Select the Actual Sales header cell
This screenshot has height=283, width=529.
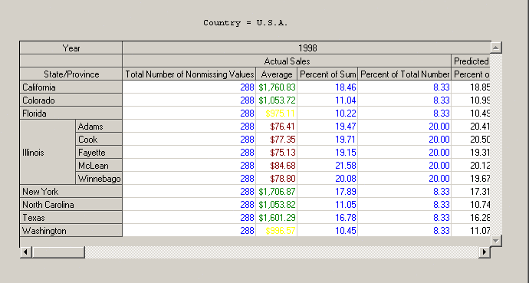pos(287,61)
